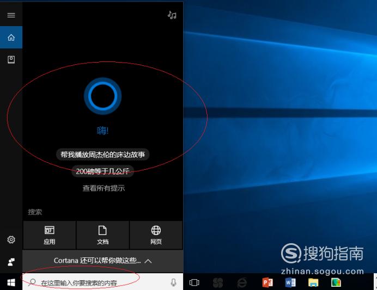Open File Explorer from the taskbar

pos(313,282)
